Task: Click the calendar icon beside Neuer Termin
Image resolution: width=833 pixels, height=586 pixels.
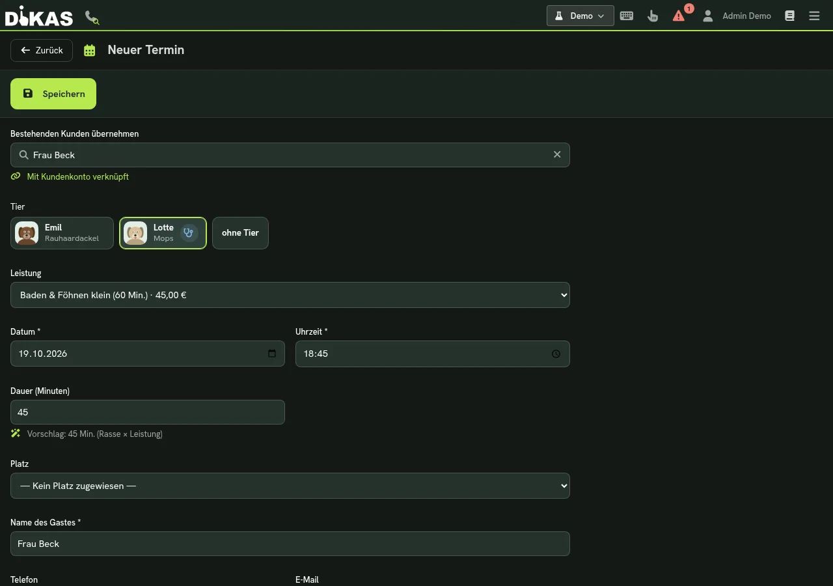Action: pyautogui.click(x=90, y=50)
